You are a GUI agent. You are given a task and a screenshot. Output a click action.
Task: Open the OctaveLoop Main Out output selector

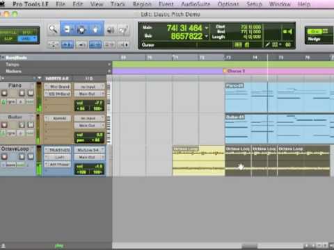point(89,157)
